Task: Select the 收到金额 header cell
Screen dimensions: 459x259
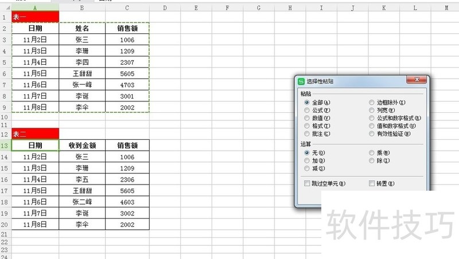Action: (81, 146)
